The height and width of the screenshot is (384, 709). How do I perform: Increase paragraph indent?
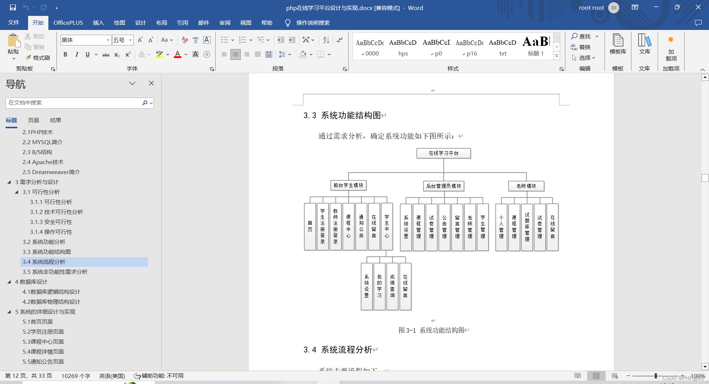coord(292,40)
